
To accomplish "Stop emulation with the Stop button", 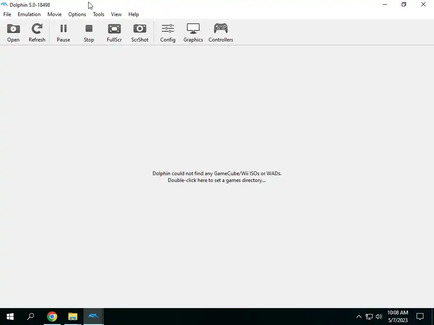I will (x=89, y=33).
